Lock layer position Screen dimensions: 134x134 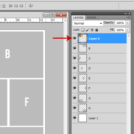point(92,30)
